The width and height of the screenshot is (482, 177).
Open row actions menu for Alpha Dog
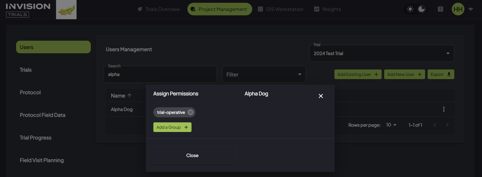tap(444, 109)
